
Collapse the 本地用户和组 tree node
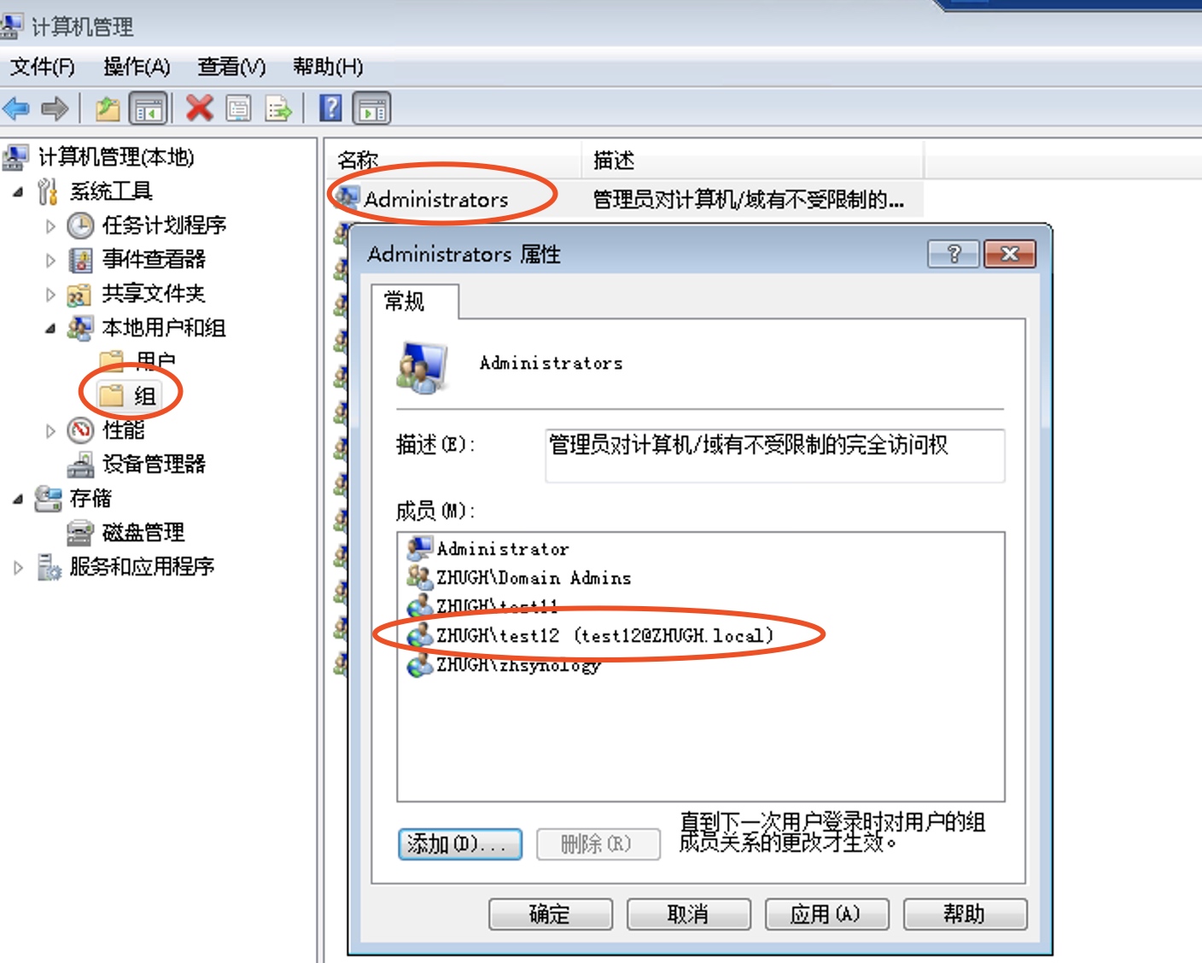50,329
